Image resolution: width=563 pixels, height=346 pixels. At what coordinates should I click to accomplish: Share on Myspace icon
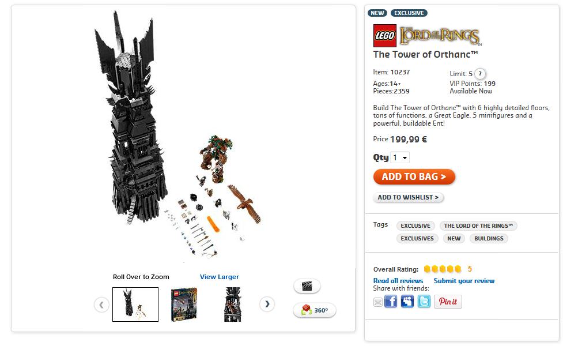[407, 301]
